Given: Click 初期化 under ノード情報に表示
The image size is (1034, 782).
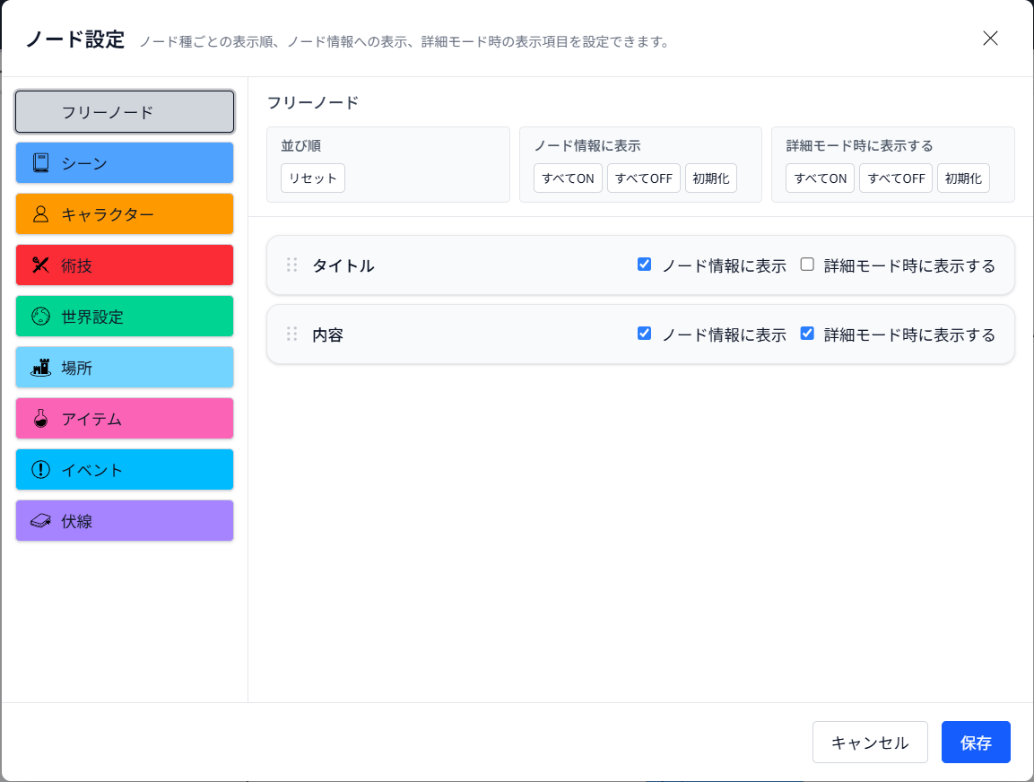Looking at the screenshot, I should click(711, 178).
